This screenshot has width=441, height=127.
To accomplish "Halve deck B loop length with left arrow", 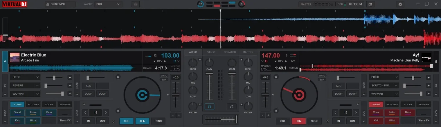I will pyautogui.click(x=335, y=113).
